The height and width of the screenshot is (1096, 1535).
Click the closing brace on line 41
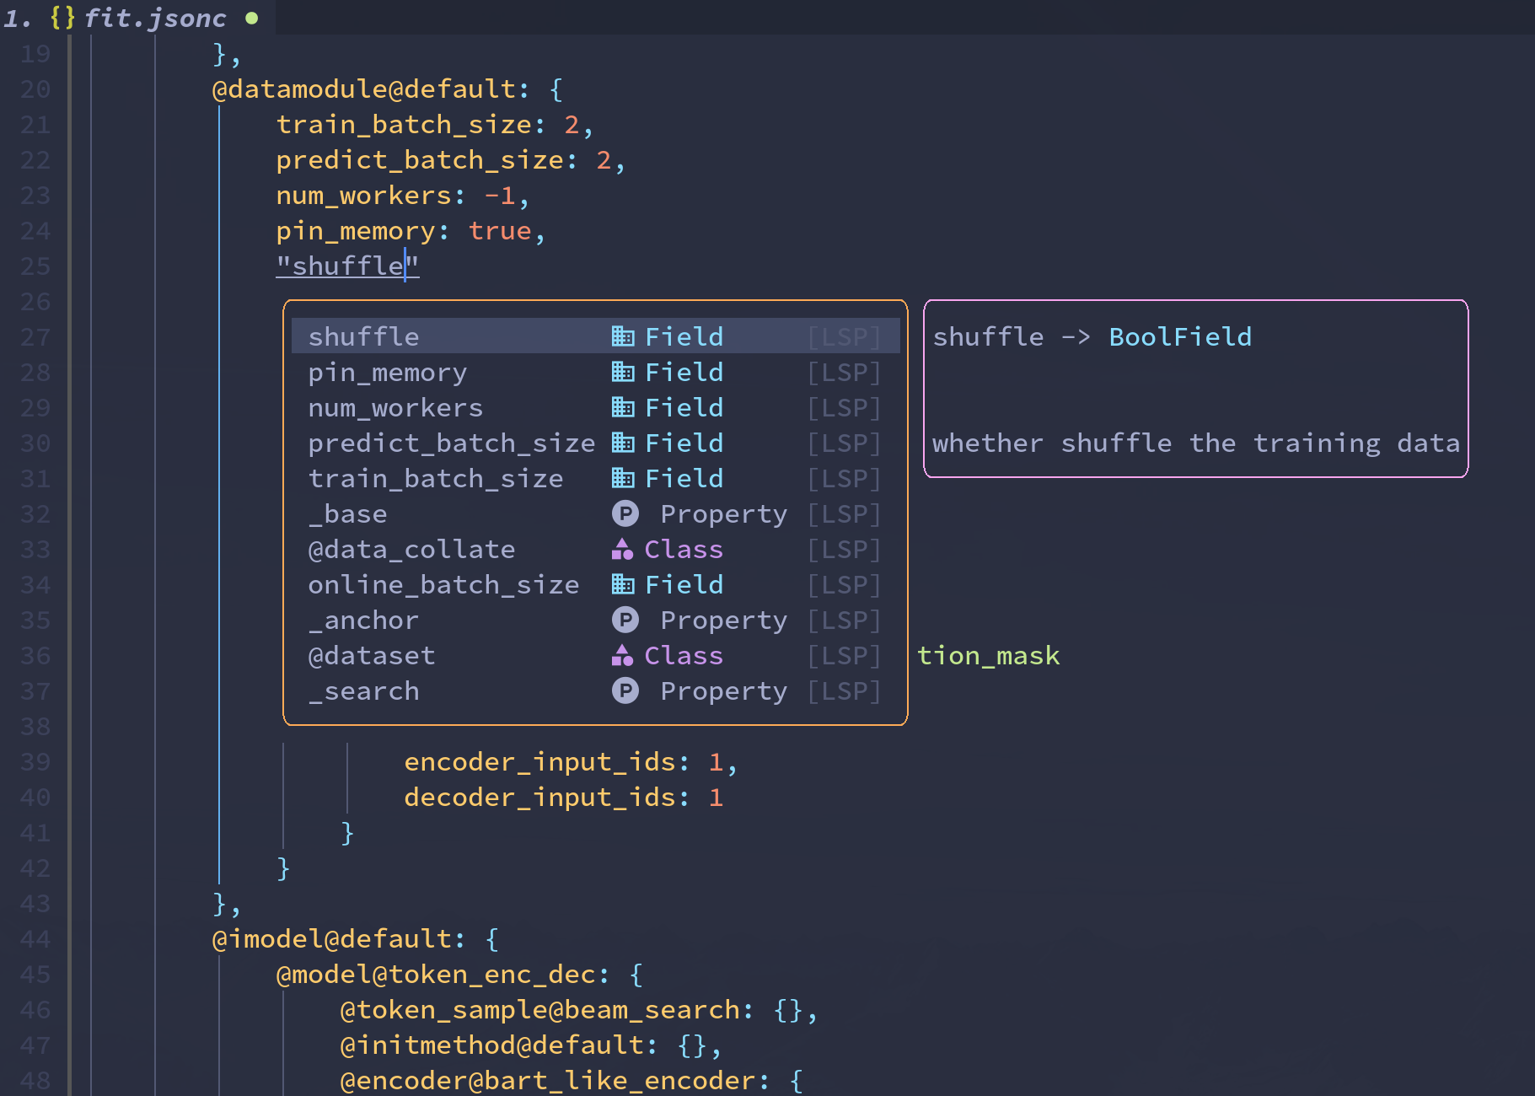coord(347,832)
